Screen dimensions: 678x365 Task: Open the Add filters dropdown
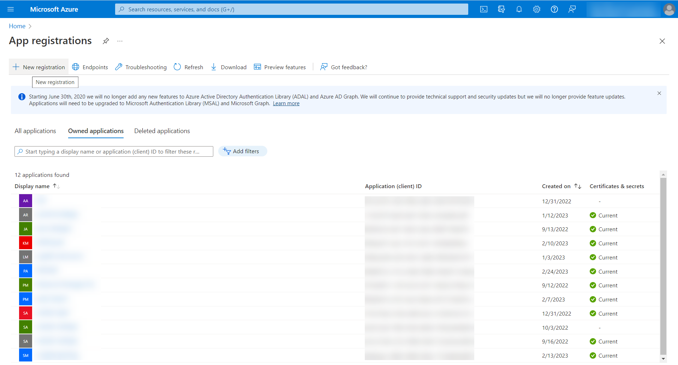243,151
